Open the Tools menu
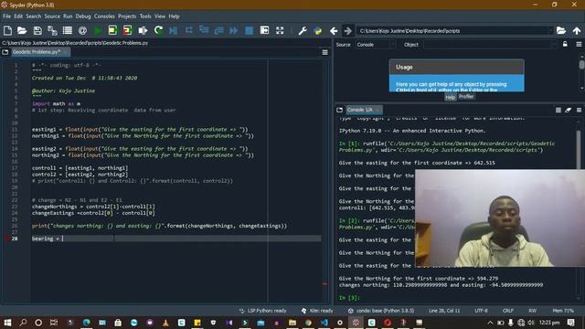This screenshot has width=585, height=329. coord(145,16)
